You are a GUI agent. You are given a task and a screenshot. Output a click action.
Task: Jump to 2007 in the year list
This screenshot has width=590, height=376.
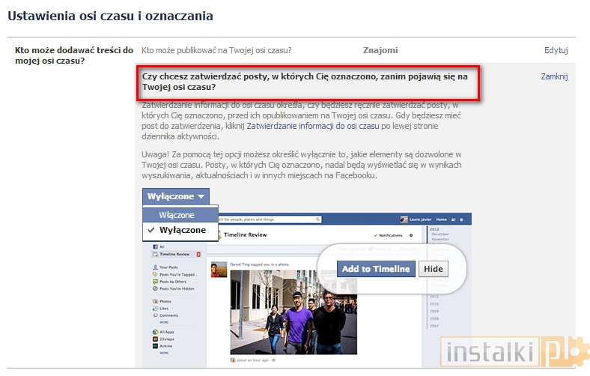tap(434, 326)
